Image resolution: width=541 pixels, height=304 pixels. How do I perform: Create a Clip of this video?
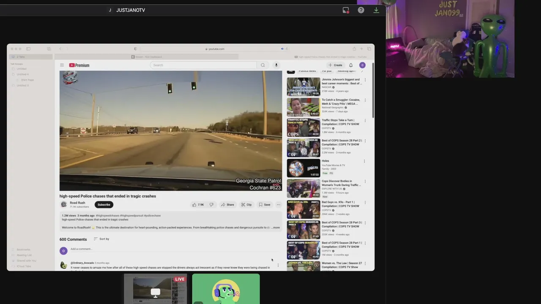[x=246, y=205]
